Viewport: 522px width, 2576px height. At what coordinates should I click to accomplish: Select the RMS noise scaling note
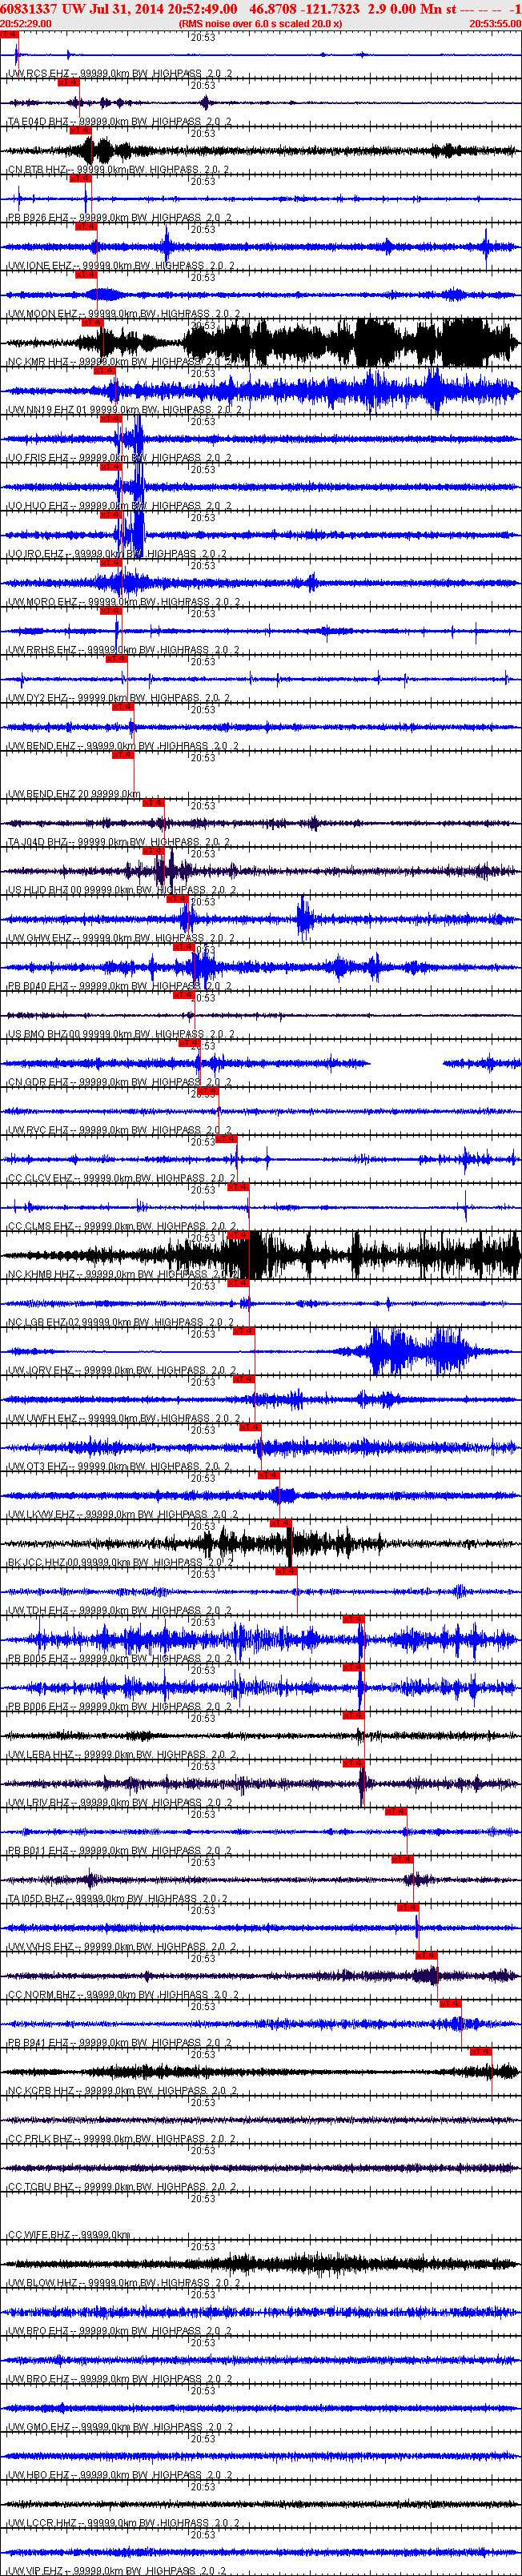(260, 23)
